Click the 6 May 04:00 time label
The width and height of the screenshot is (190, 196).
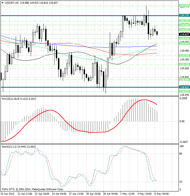coord(162,194)
